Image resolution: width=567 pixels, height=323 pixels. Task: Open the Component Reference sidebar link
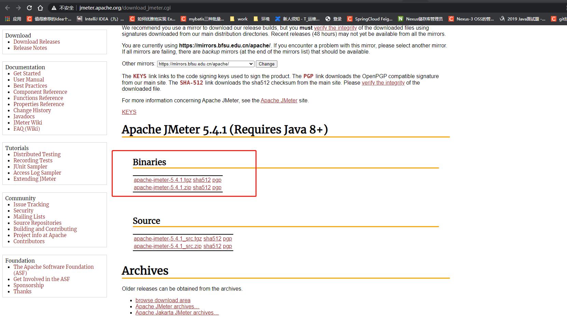(40, 92)
